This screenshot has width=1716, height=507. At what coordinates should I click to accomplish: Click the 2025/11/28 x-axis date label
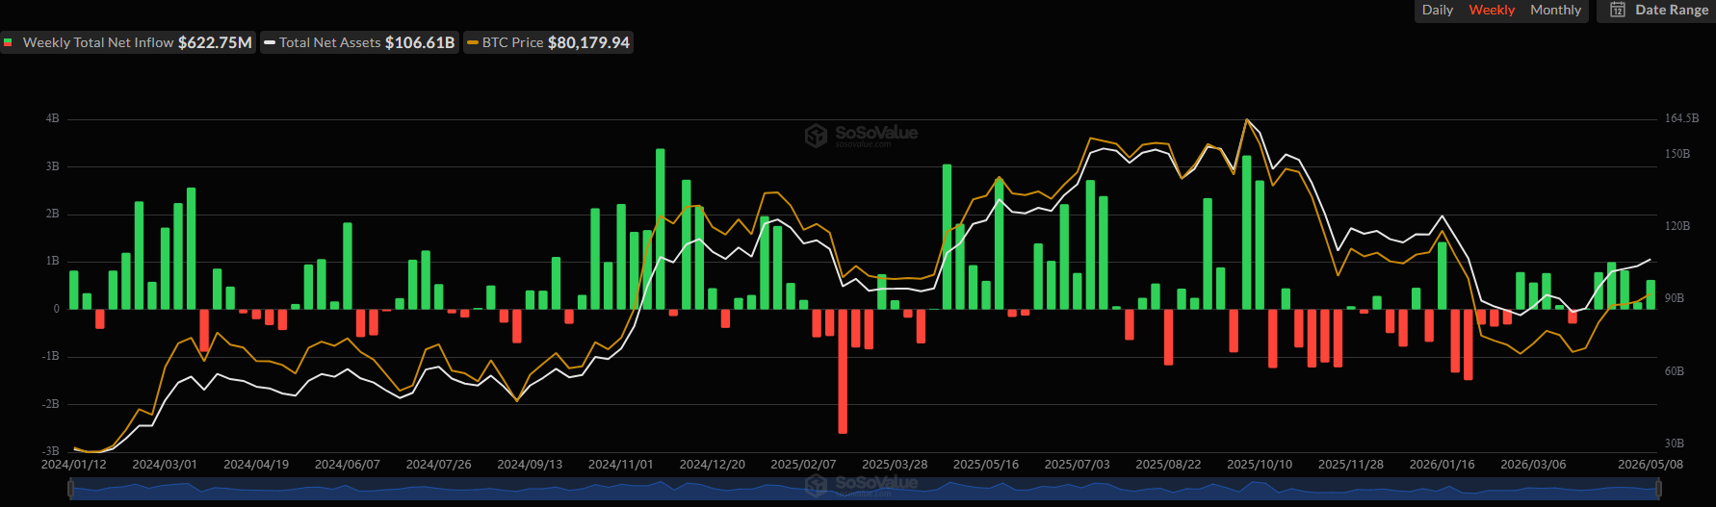(x=1351, y=464)
